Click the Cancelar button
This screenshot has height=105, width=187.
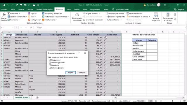(82, 73)
